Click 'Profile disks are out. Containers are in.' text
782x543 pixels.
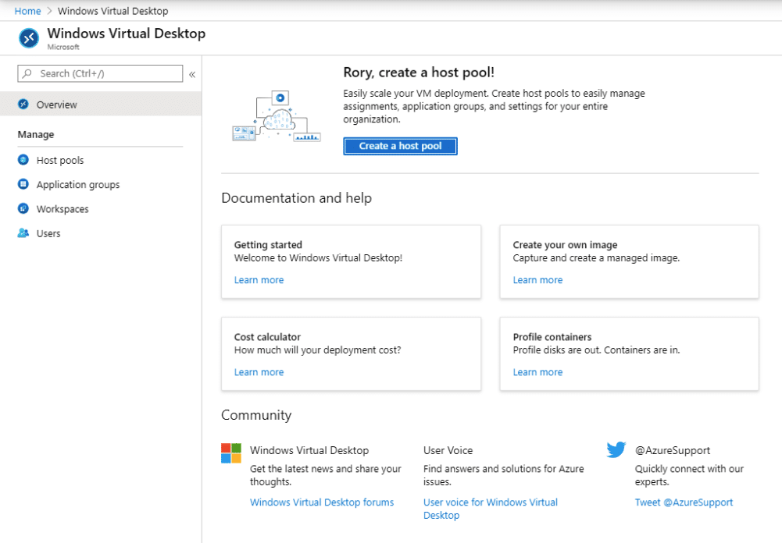pyautogui.click(x=597, y=350)
